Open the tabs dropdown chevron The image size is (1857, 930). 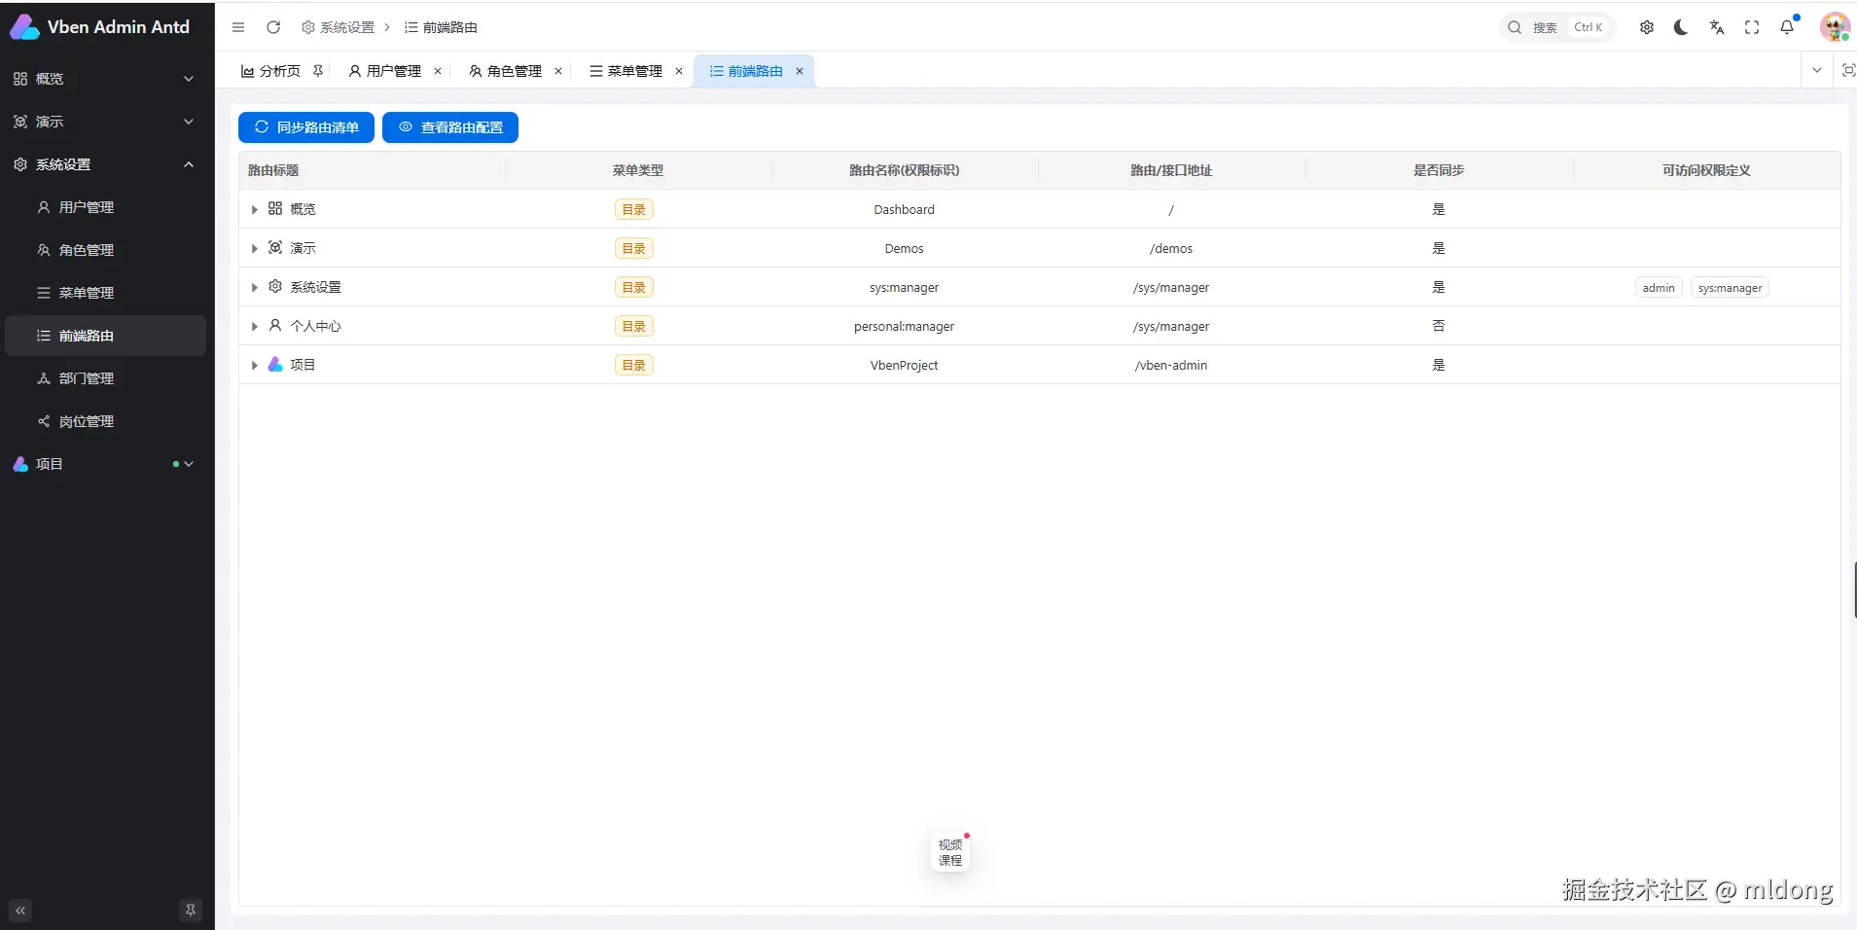[1816, 70]
